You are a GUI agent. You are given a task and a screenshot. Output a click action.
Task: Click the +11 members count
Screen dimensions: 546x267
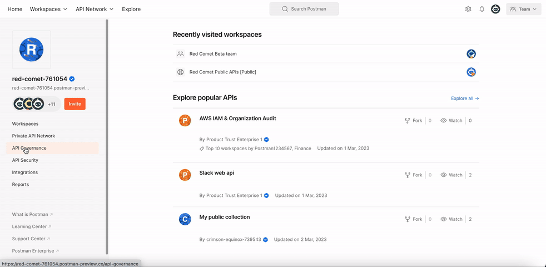(x=52, y=104)
